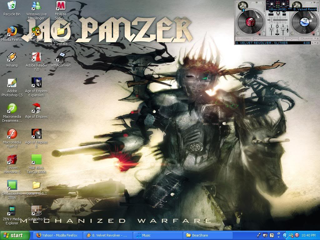The height and width of the screenshot is (240, 320).
Task: Click the right knob at top of Winamp mixer
Action: tap(283, 4)
